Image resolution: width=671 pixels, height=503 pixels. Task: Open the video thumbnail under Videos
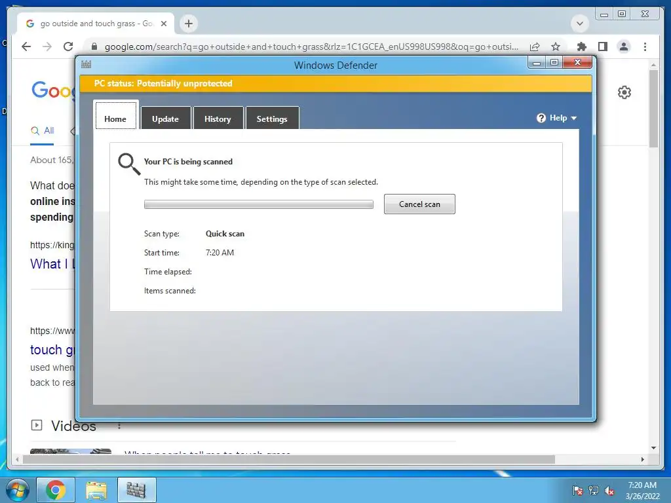pyautogui.click(x=71, y=451)
